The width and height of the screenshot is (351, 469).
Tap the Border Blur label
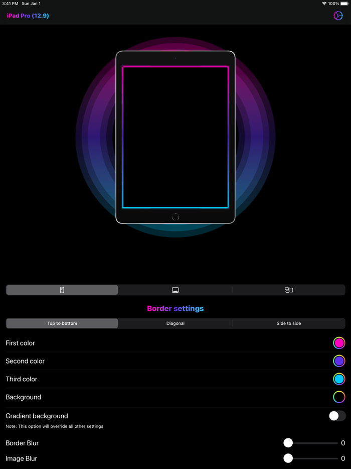(22, 443)
